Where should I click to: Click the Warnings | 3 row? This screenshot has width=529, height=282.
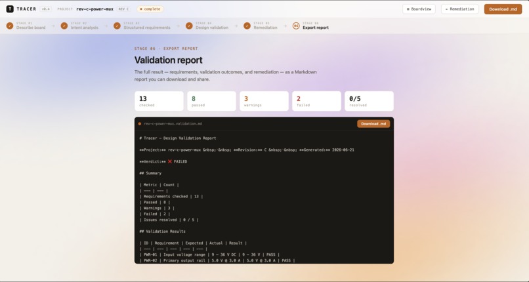[157, 208]
